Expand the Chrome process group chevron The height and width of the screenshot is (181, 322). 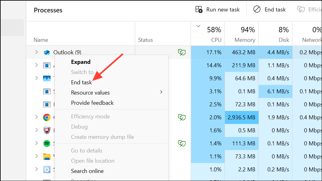[36, 117]
